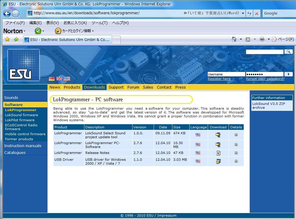
Task: Click the Username input field
Action: 226,74
